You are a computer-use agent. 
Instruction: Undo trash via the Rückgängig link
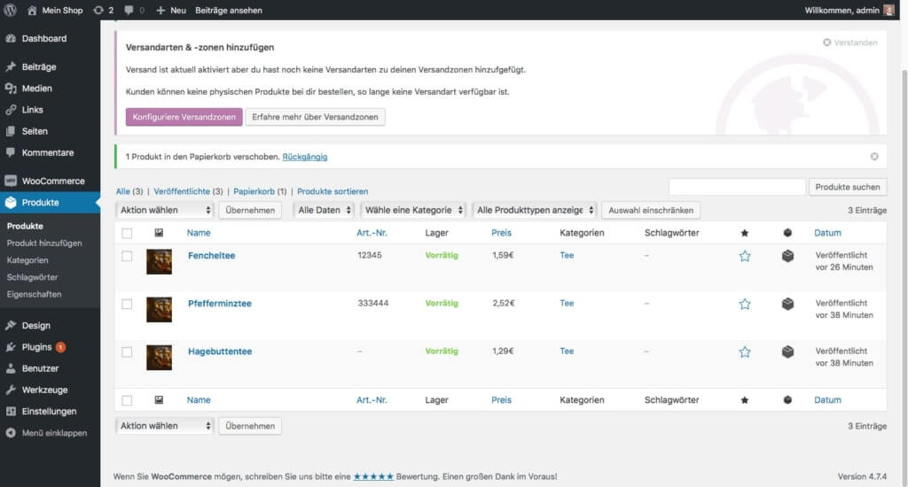click(305, 157)
